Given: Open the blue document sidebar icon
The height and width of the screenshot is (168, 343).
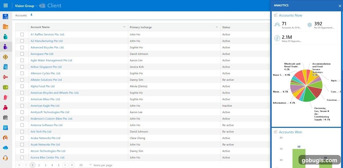Looking at the screenshot, I should click(x=5, y=67).
